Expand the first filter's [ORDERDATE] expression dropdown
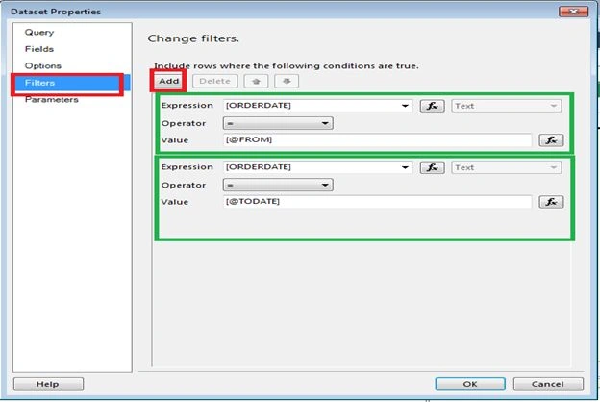This screenshot has width=600, height=402. coord(405,106)
